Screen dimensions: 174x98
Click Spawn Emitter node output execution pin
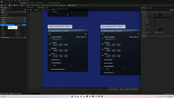click(86, 34)
